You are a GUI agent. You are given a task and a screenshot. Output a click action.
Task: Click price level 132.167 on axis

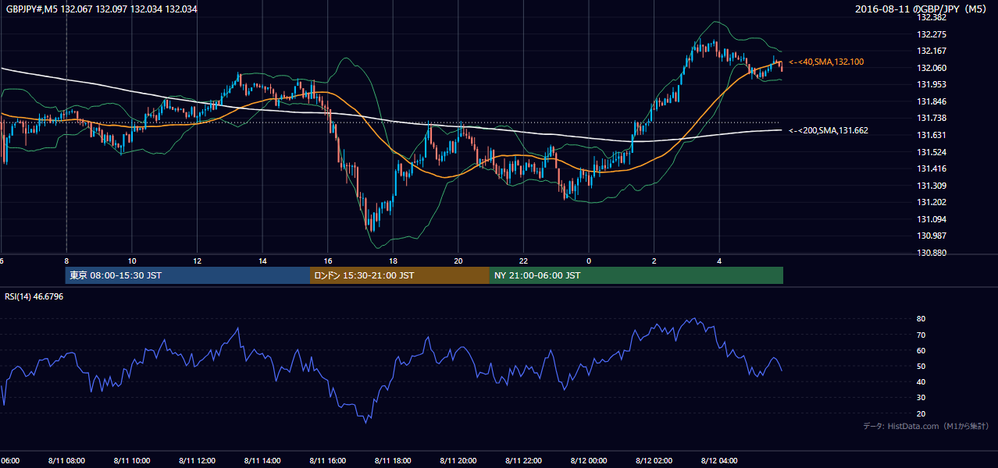[x=933, y=51]
